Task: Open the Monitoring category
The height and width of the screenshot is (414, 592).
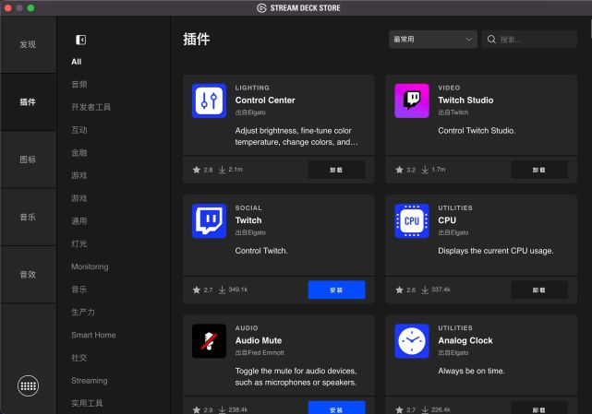Action: (x=90, y=266)
